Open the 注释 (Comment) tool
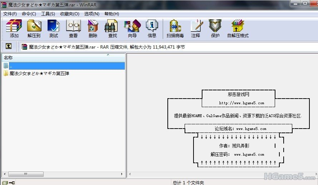This screenshot has width=318, height=185. tap(196, 28)
